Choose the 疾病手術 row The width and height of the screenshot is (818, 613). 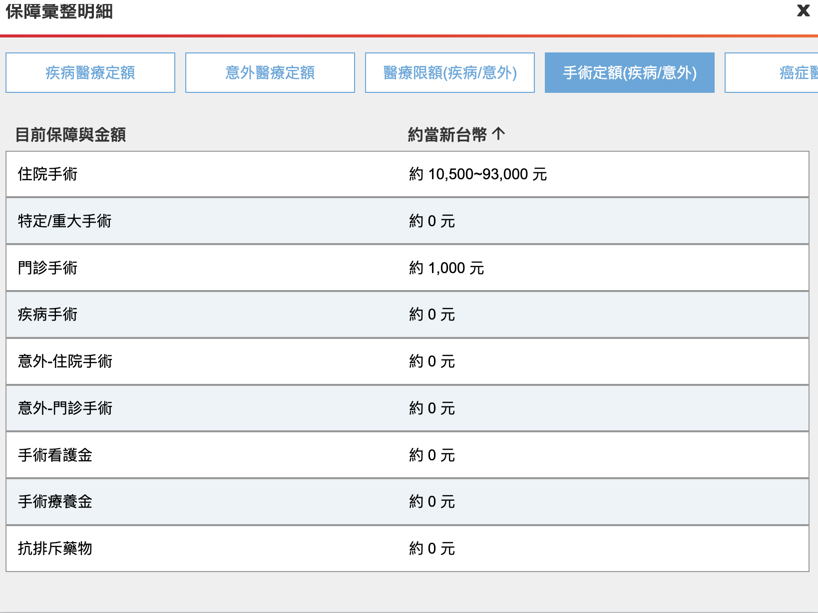pos(48,314)
